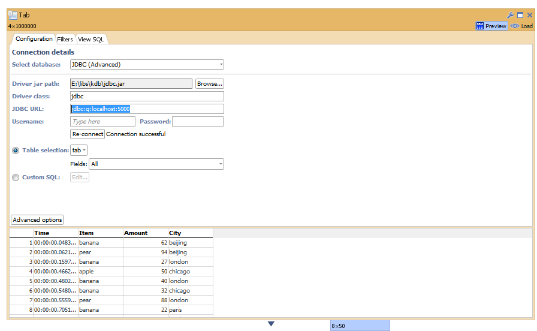
Task: Click the blue down arrow below the panel
Action: tap(271, 324)
